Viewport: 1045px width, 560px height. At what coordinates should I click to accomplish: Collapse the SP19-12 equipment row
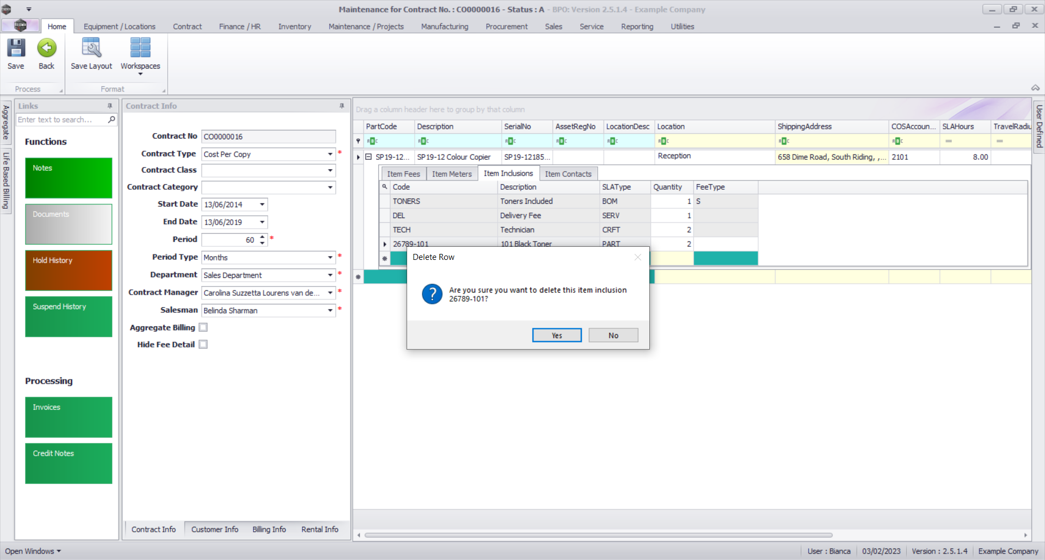[x=368, y=157]
